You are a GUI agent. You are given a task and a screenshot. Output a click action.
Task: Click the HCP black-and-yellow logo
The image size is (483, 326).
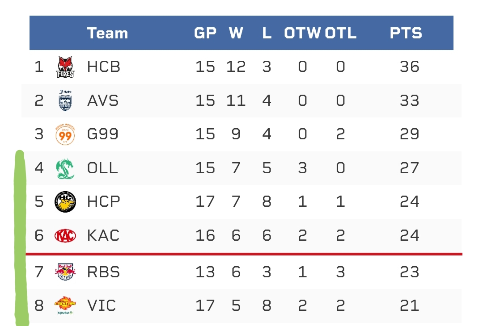point(65,202)
